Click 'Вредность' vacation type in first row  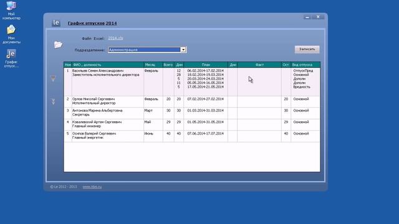pos(302,87)
